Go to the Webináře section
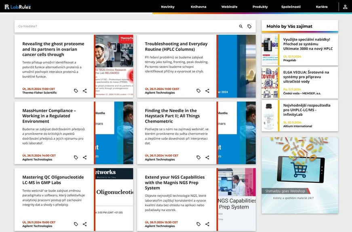352x232 pixels. point(229,7)
